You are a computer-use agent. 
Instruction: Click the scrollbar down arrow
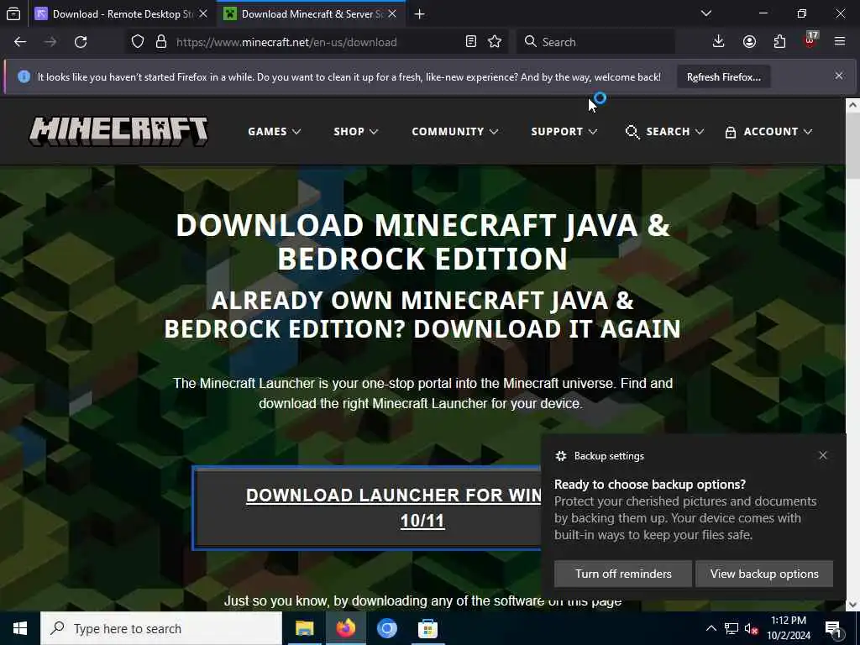point(852,605)
